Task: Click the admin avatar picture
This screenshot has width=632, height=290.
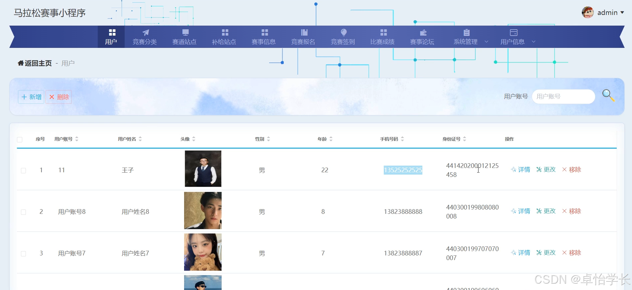Action: pos(587,13)
